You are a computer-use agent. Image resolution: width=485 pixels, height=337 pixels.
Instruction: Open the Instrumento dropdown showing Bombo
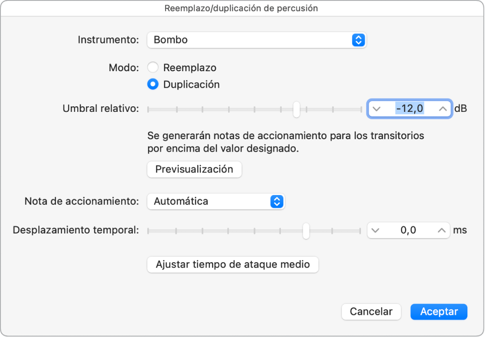pos(256,40)
